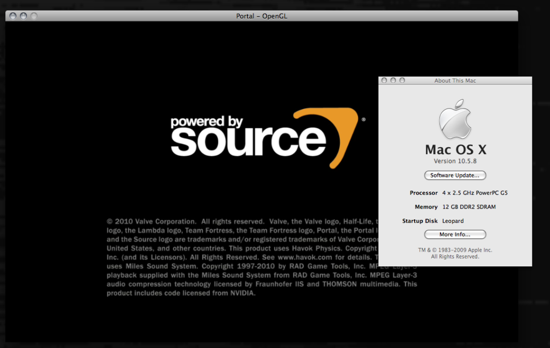Click the Startup Disk value Leopard
This screenshot has width=550, height=348.
coord(453,221)
